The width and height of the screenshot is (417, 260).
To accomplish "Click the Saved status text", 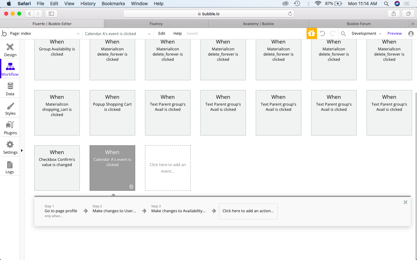I will tap(192, 33).
